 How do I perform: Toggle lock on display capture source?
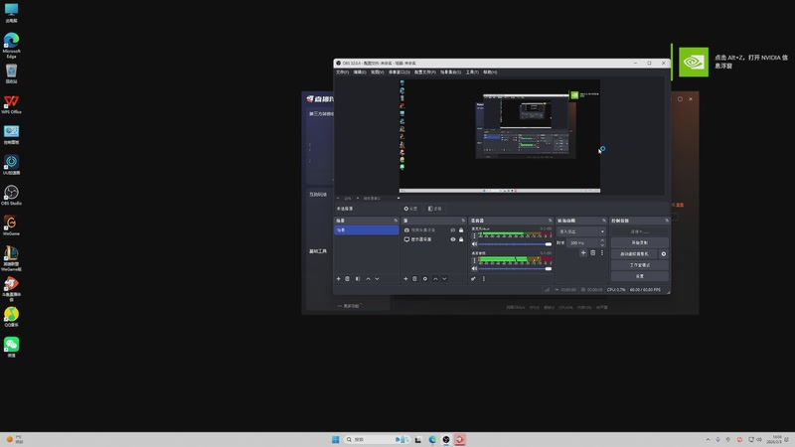pyautogui.click(x=461, y=239)
